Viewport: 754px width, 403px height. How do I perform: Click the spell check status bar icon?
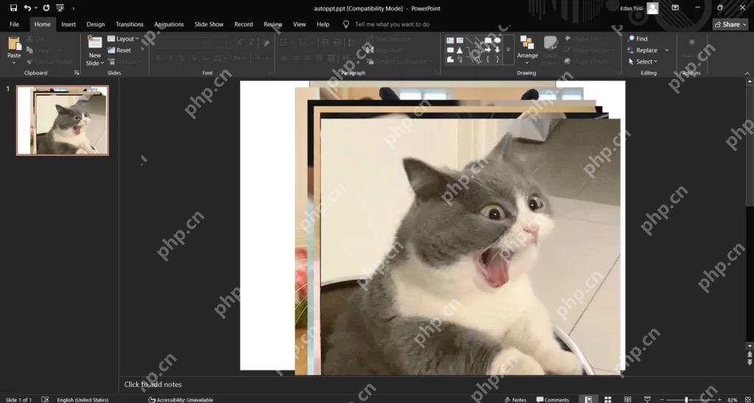(x=45, y=399)
